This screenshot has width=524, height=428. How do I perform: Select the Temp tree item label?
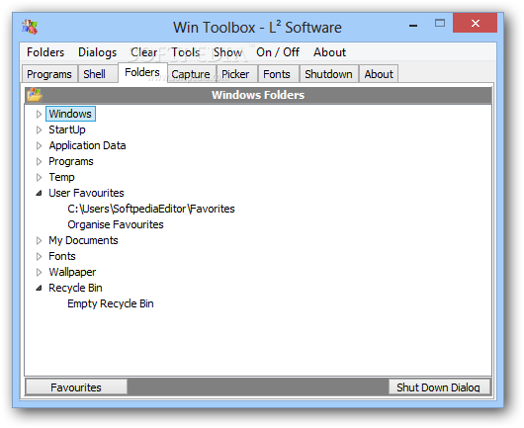tap(61, 177)
